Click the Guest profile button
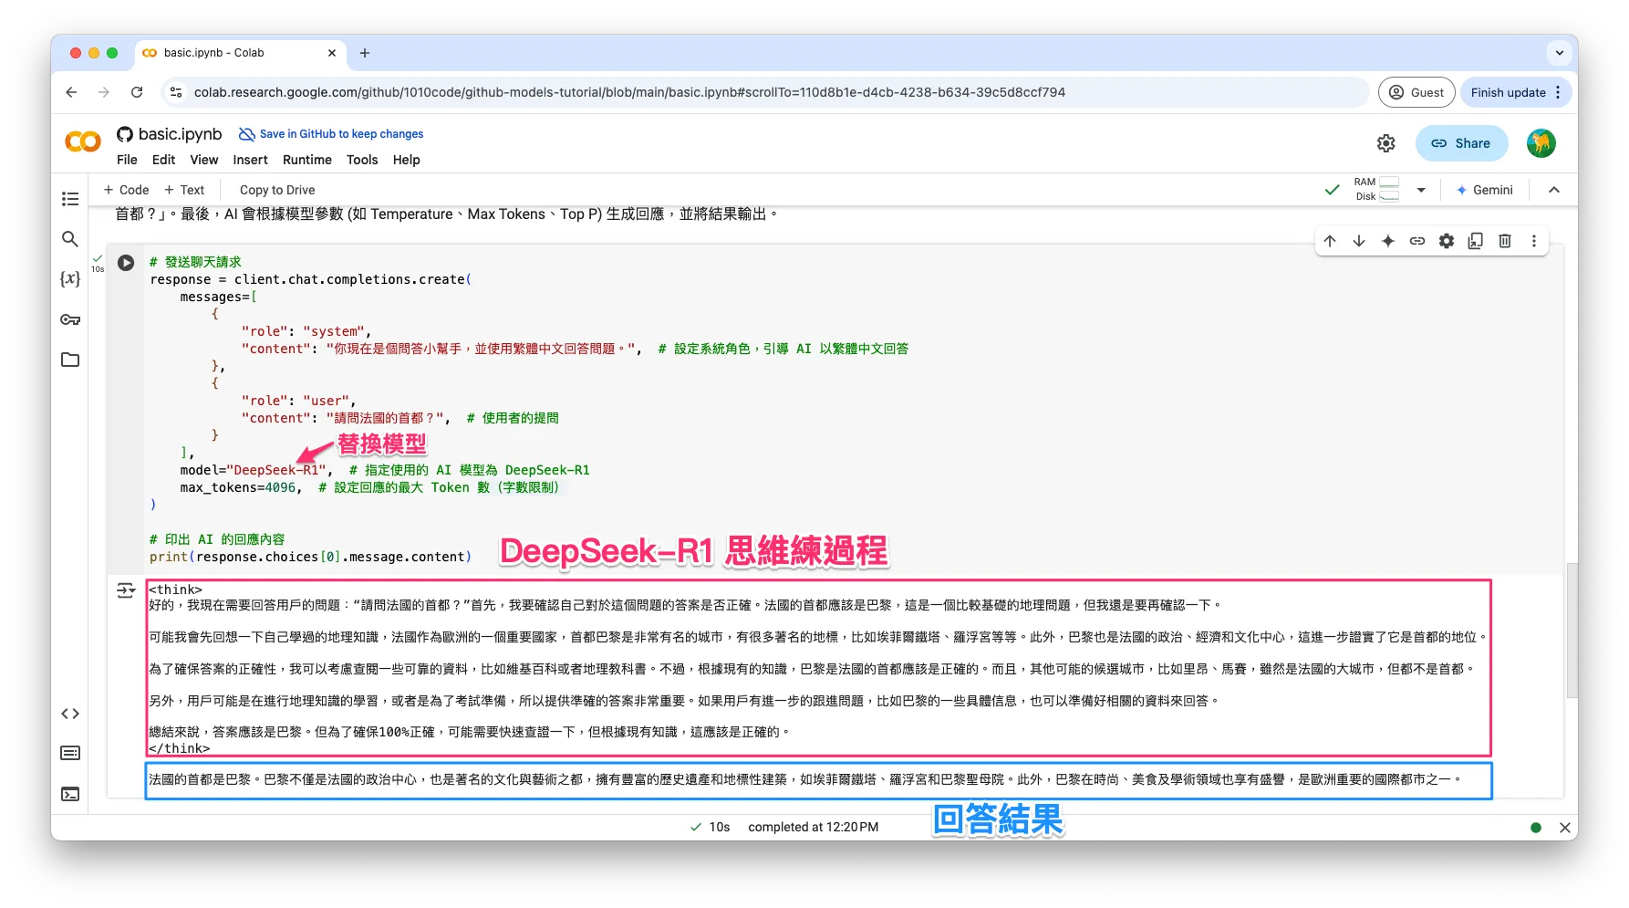The height and width of the screenshot is (908, 1629). tap(1416, 92)
